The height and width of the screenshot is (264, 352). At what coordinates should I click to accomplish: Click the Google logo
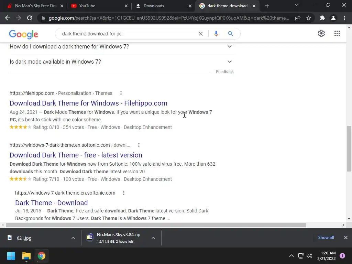click(24, 34)
